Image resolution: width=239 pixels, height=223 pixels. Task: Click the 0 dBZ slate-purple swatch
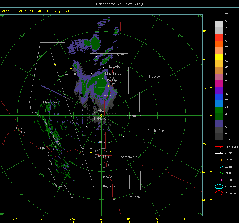point(219,124)
